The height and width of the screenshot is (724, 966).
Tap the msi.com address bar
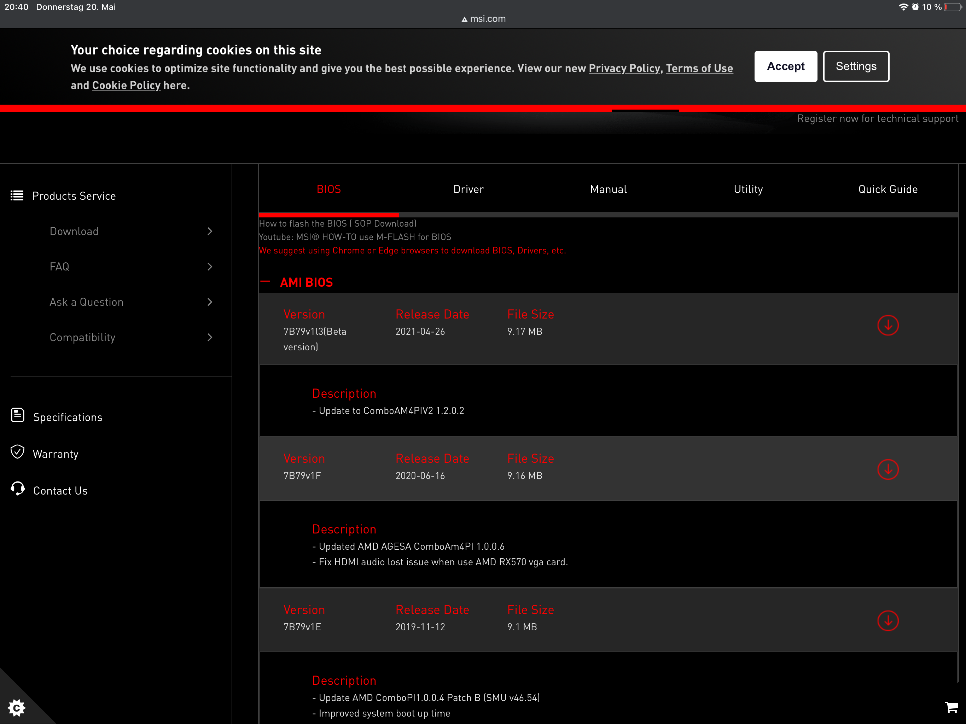click(x=483, y=19)
